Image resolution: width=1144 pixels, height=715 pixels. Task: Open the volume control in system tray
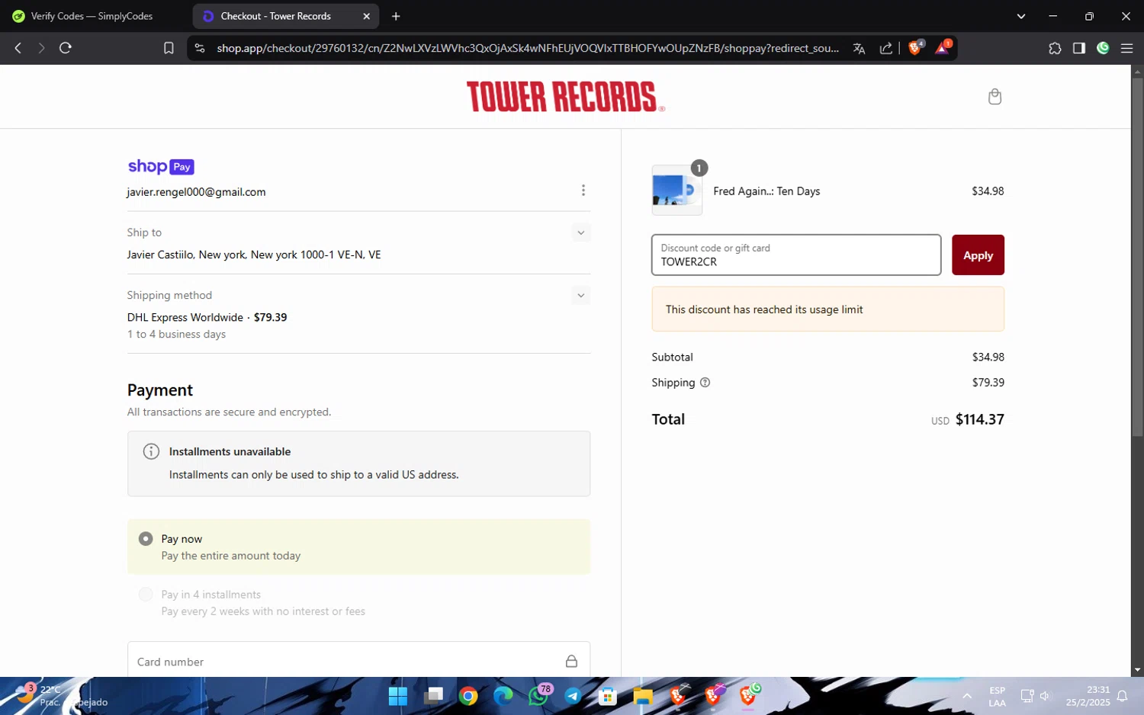point(1045,696)
